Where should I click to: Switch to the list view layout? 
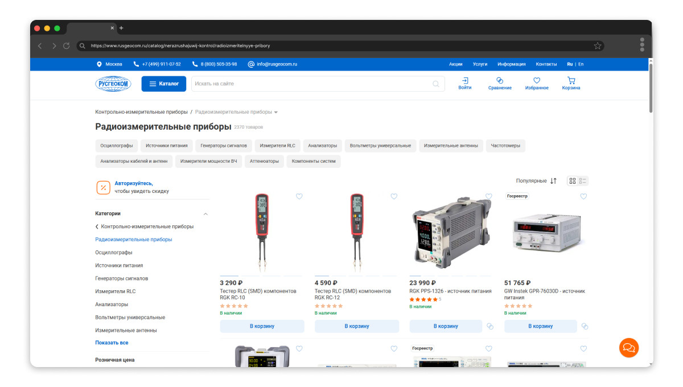pyautogui.click(x=583, y=181)
